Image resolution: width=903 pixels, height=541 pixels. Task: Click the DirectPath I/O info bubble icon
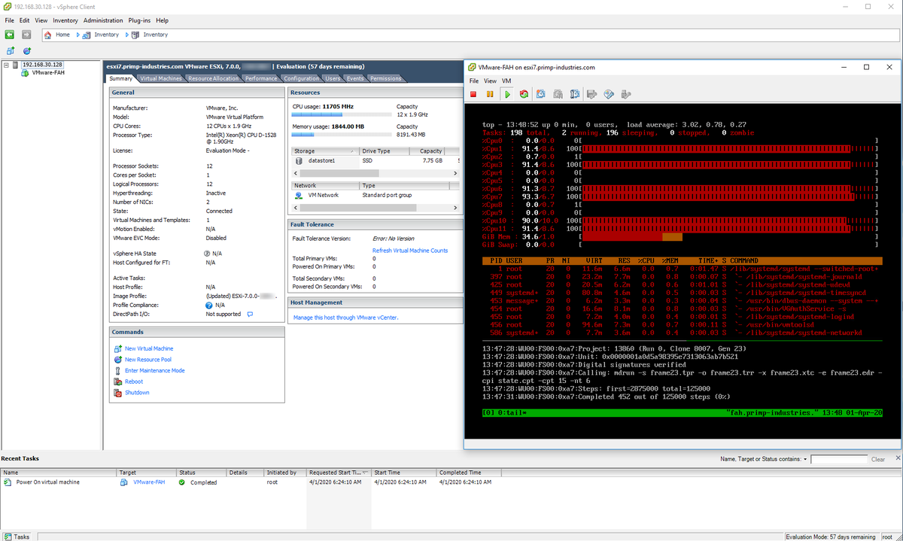(250, 314)
